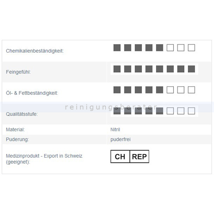
Task: Click the puderfrei value text
Action: tap(121, 139)
